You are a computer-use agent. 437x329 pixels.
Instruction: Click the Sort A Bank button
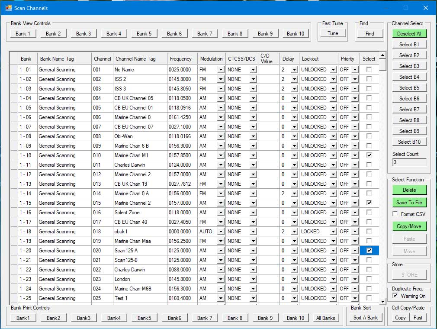[x=365, y=318]
